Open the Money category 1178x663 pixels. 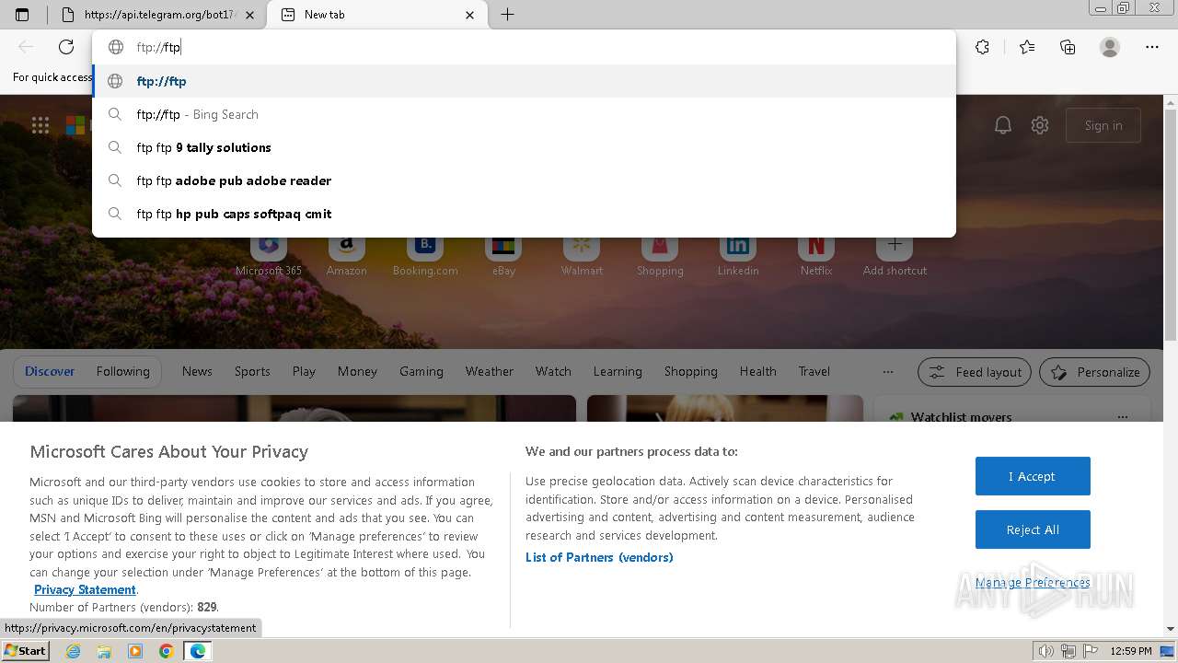[x=357, y=371]
